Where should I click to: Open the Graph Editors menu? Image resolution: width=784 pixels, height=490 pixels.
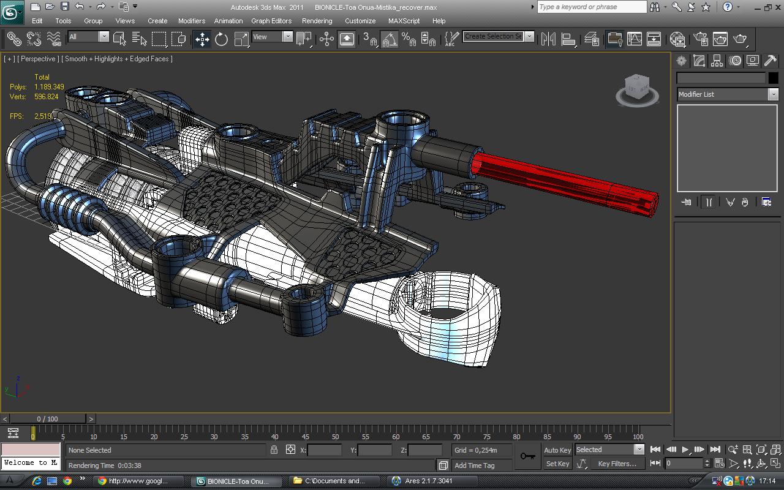pyautogui.click(x=271, y=21)
